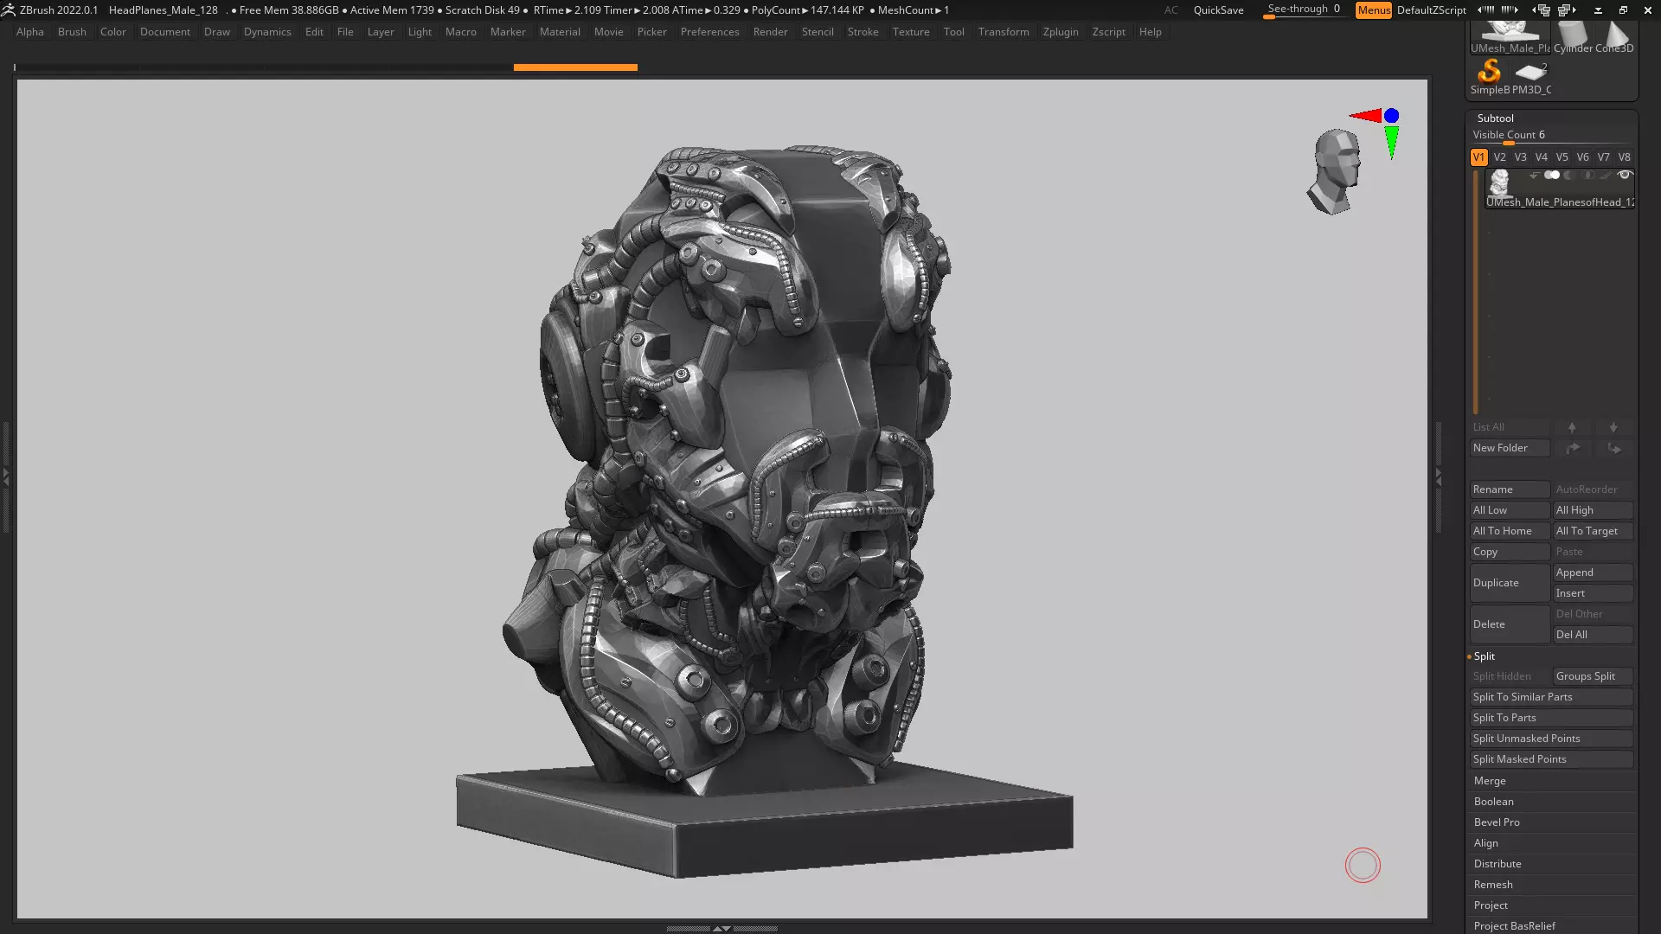Open the Transform menu
Image resolution: width=1661 pixels, height=934 pixels.
[1004, 32]
